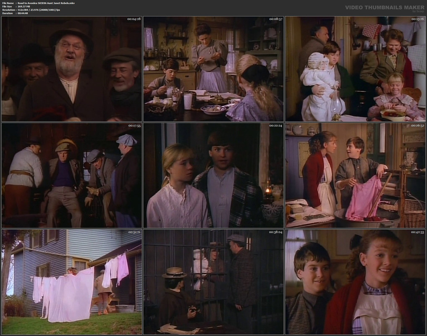Click the 00:08:57 timestamp label

point(275,19)
